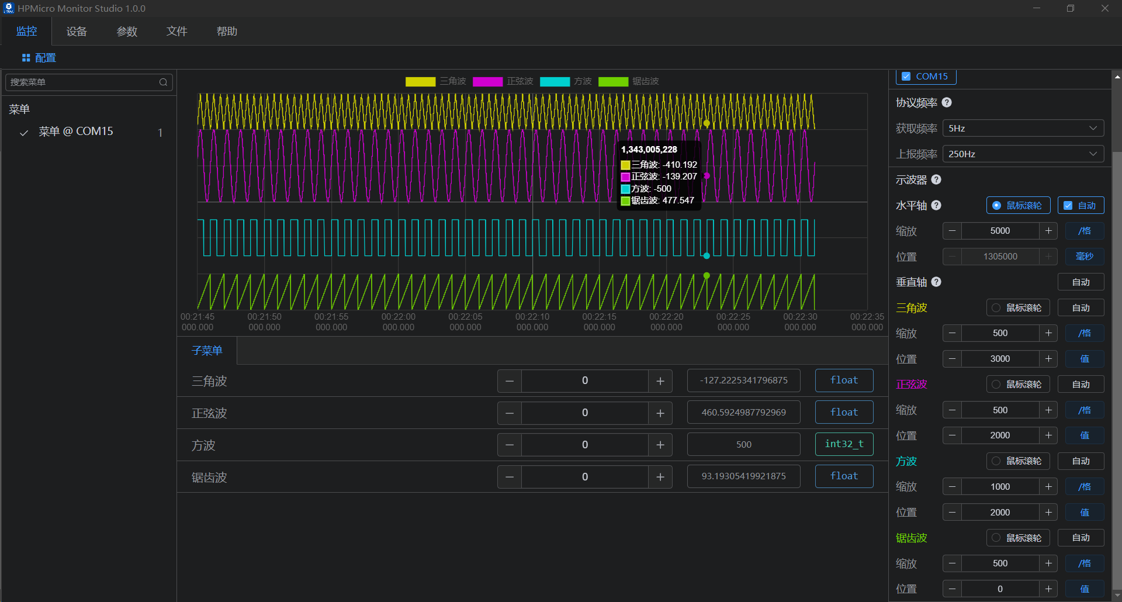Decrease 锯齿波 位置 0 with minus
Viewport: 1122px width, 602px height.
[x=952, y=589]
